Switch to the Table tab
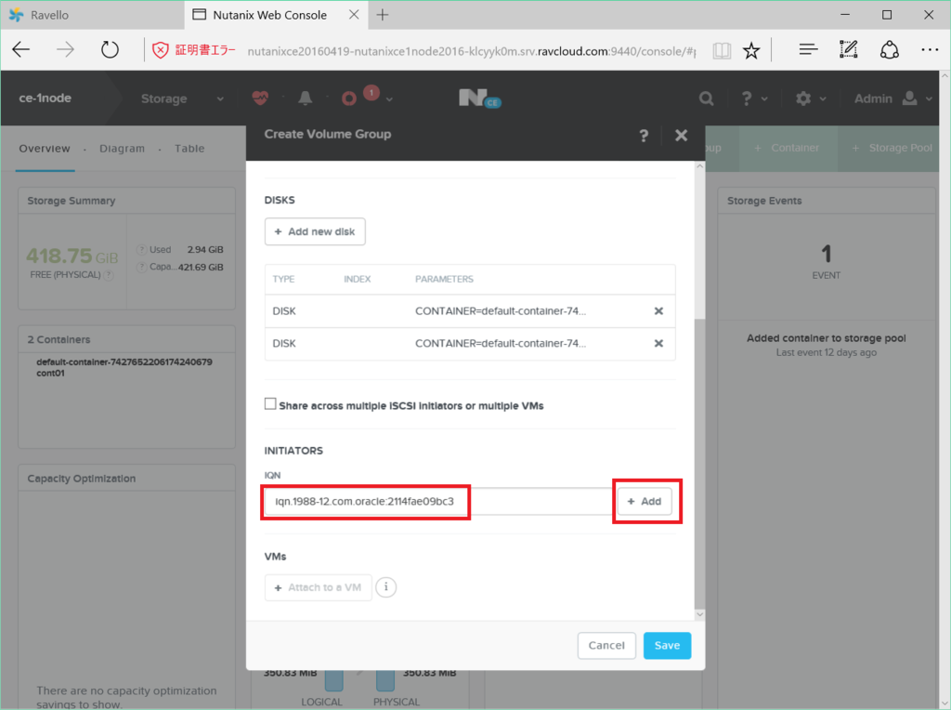 (x=189, y=149)
